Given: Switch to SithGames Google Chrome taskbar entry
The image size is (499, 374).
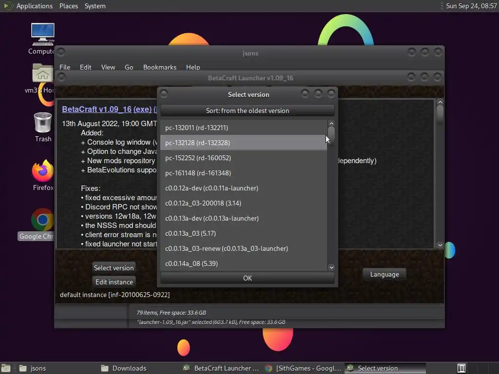Looking at the screenshot, I should pos(303,368).
